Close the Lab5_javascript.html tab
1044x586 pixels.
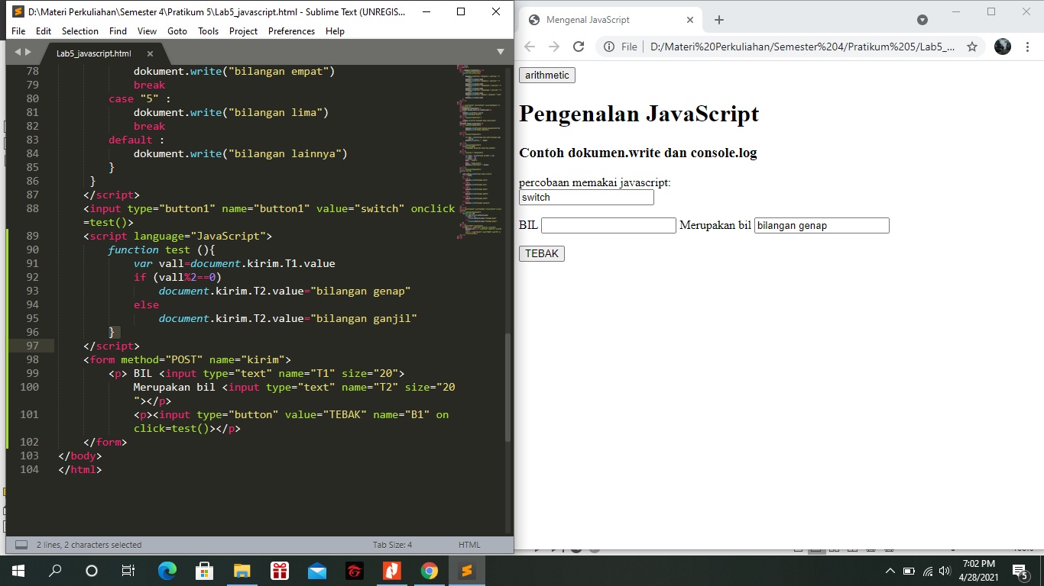[x=150, y=54]
